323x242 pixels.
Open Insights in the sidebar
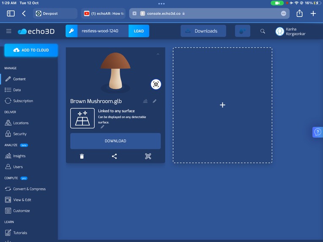point(15,156)
